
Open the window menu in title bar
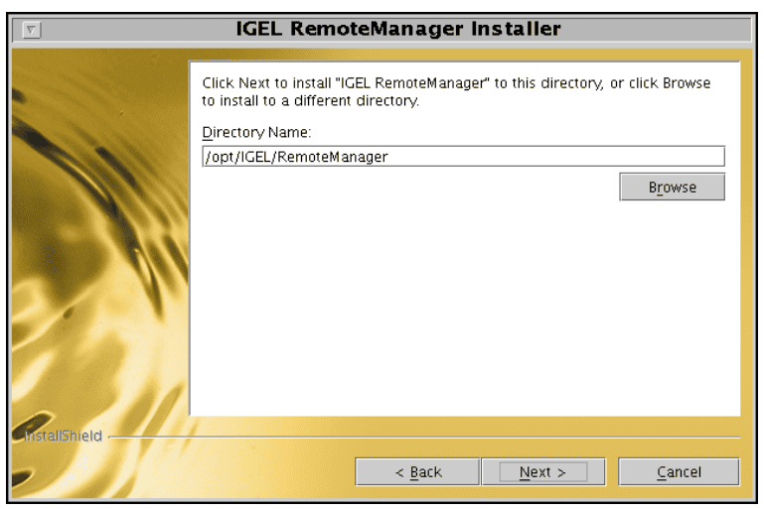[x=32, y=30]
